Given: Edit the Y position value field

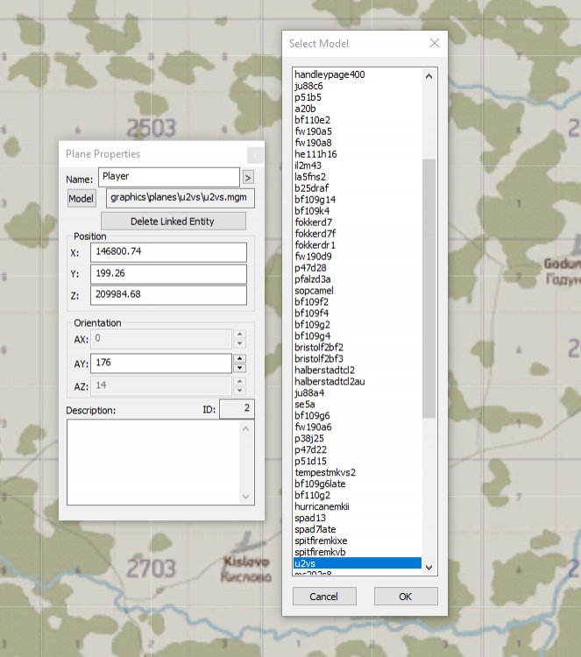Looking at the screenshot, I should pyautogui.click(x=167, y=274).
